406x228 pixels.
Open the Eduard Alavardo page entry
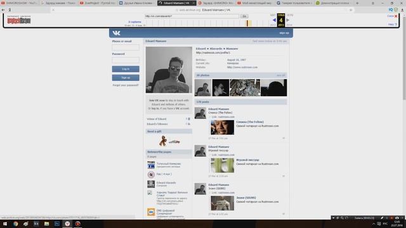pyautogui.click(x=166, y=184)
